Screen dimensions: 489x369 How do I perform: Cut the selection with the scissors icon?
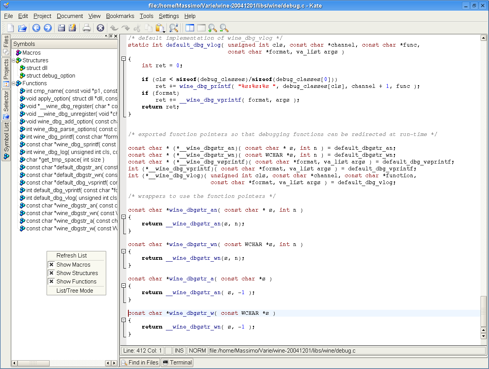coord(137,28)
